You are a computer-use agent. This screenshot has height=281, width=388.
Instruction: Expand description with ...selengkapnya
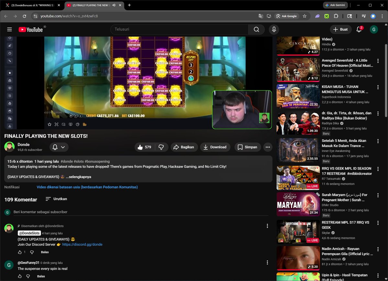tap(78, 177)
